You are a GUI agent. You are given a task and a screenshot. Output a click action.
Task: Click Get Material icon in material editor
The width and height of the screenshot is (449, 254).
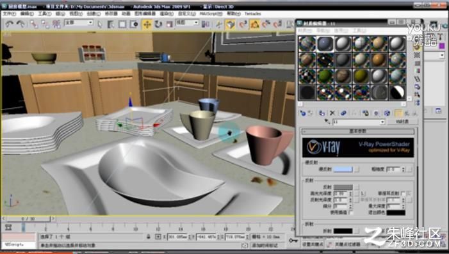pyautogui.click(x=303, y=113)
